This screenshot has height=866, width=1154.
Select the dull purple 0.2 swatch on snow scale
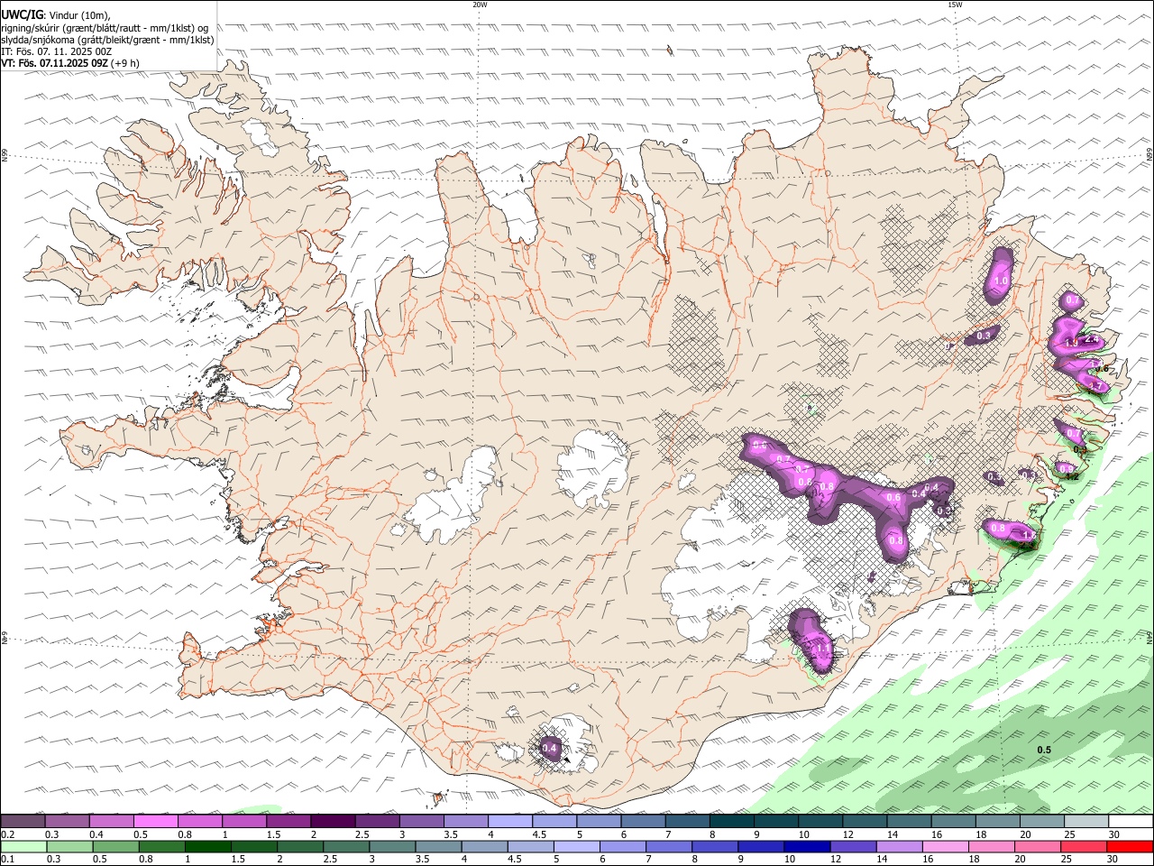(x=23, y=821)
